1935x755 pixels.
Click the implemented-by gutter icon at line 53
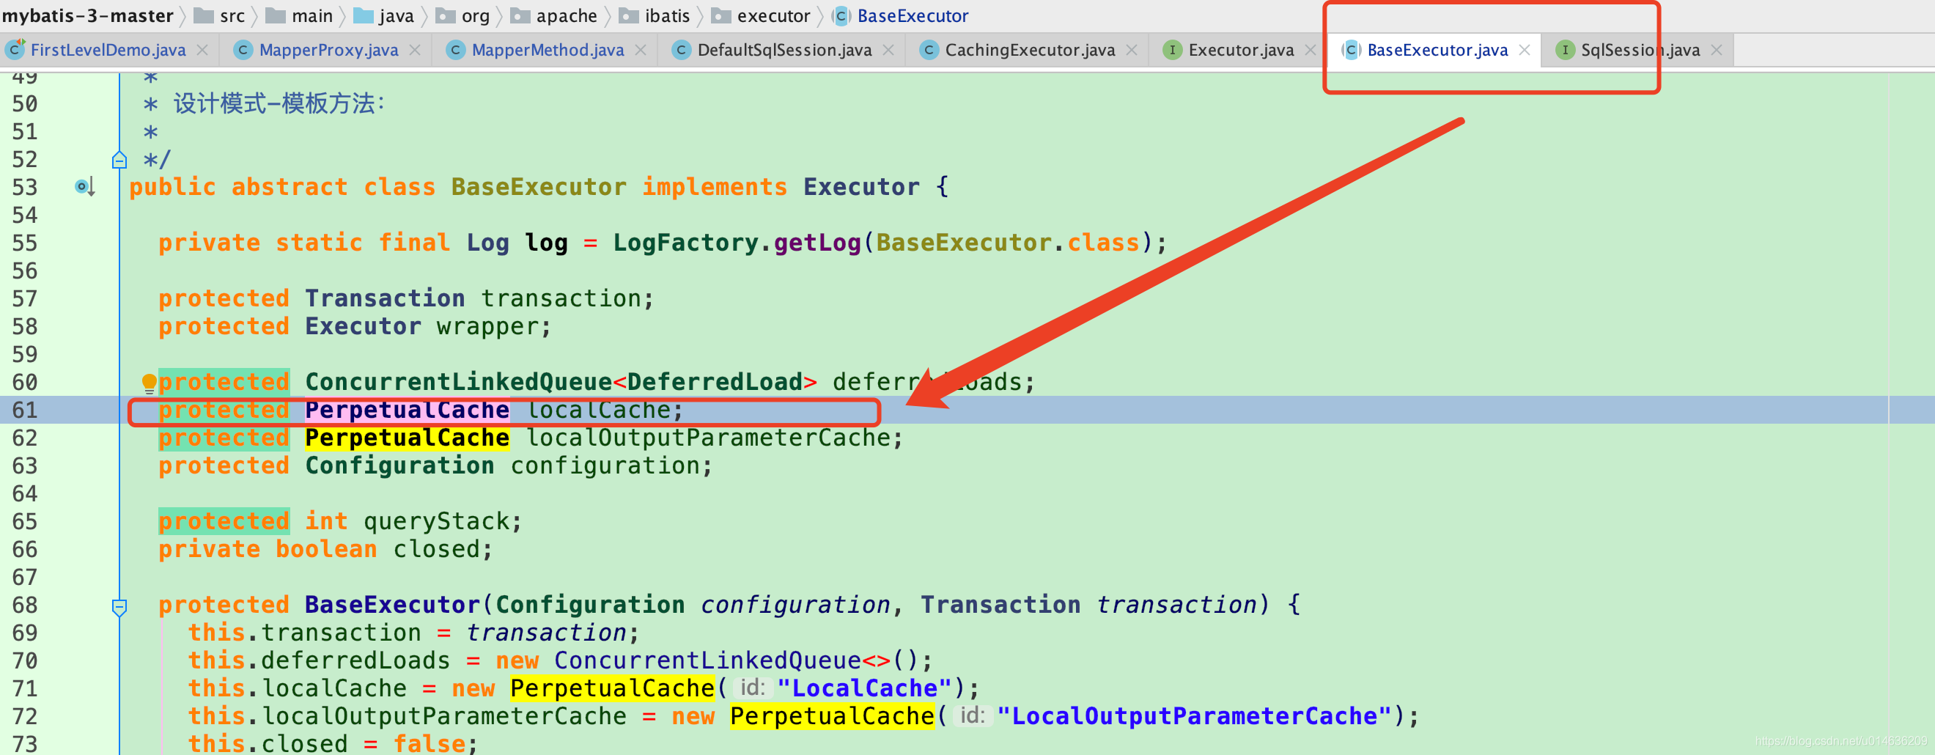(x=84, y=186)
